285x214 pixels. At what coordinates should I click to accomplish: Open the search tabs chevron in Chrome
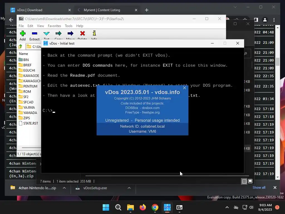coord(235,7)
